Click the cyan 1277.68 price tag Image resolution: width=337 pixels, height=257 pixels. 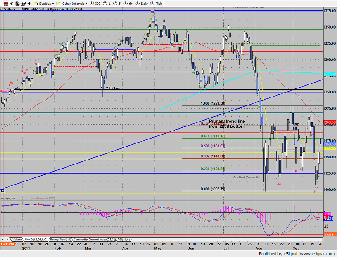tap(330, 74)
